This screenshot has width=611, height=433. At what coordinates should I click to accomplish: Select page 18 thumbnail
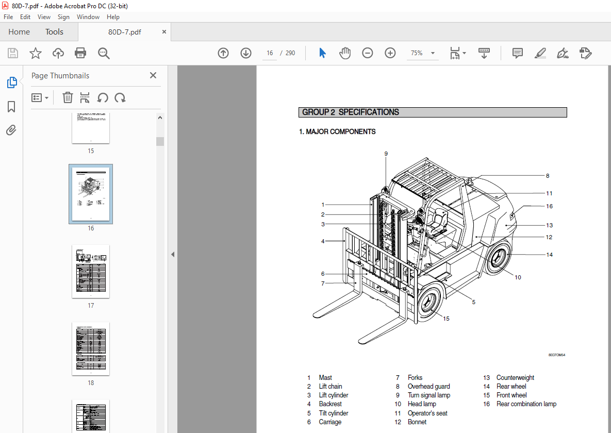coord(91,349)
